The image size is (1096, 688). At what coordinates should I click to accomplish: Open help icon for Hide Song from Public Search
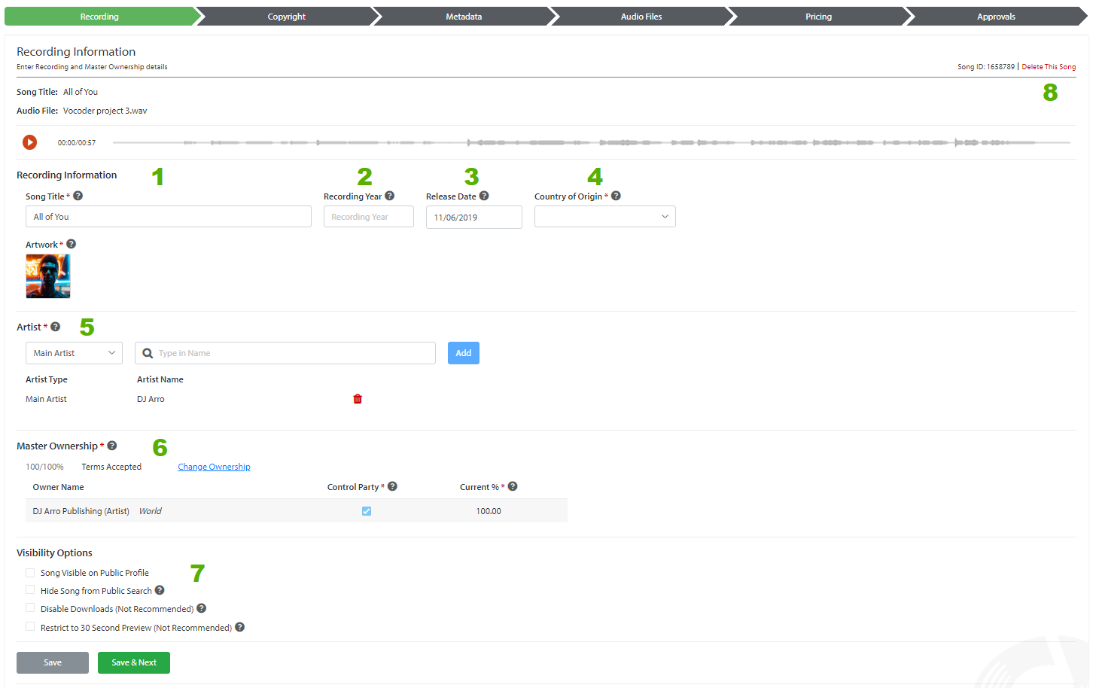(x=160, y=590)
